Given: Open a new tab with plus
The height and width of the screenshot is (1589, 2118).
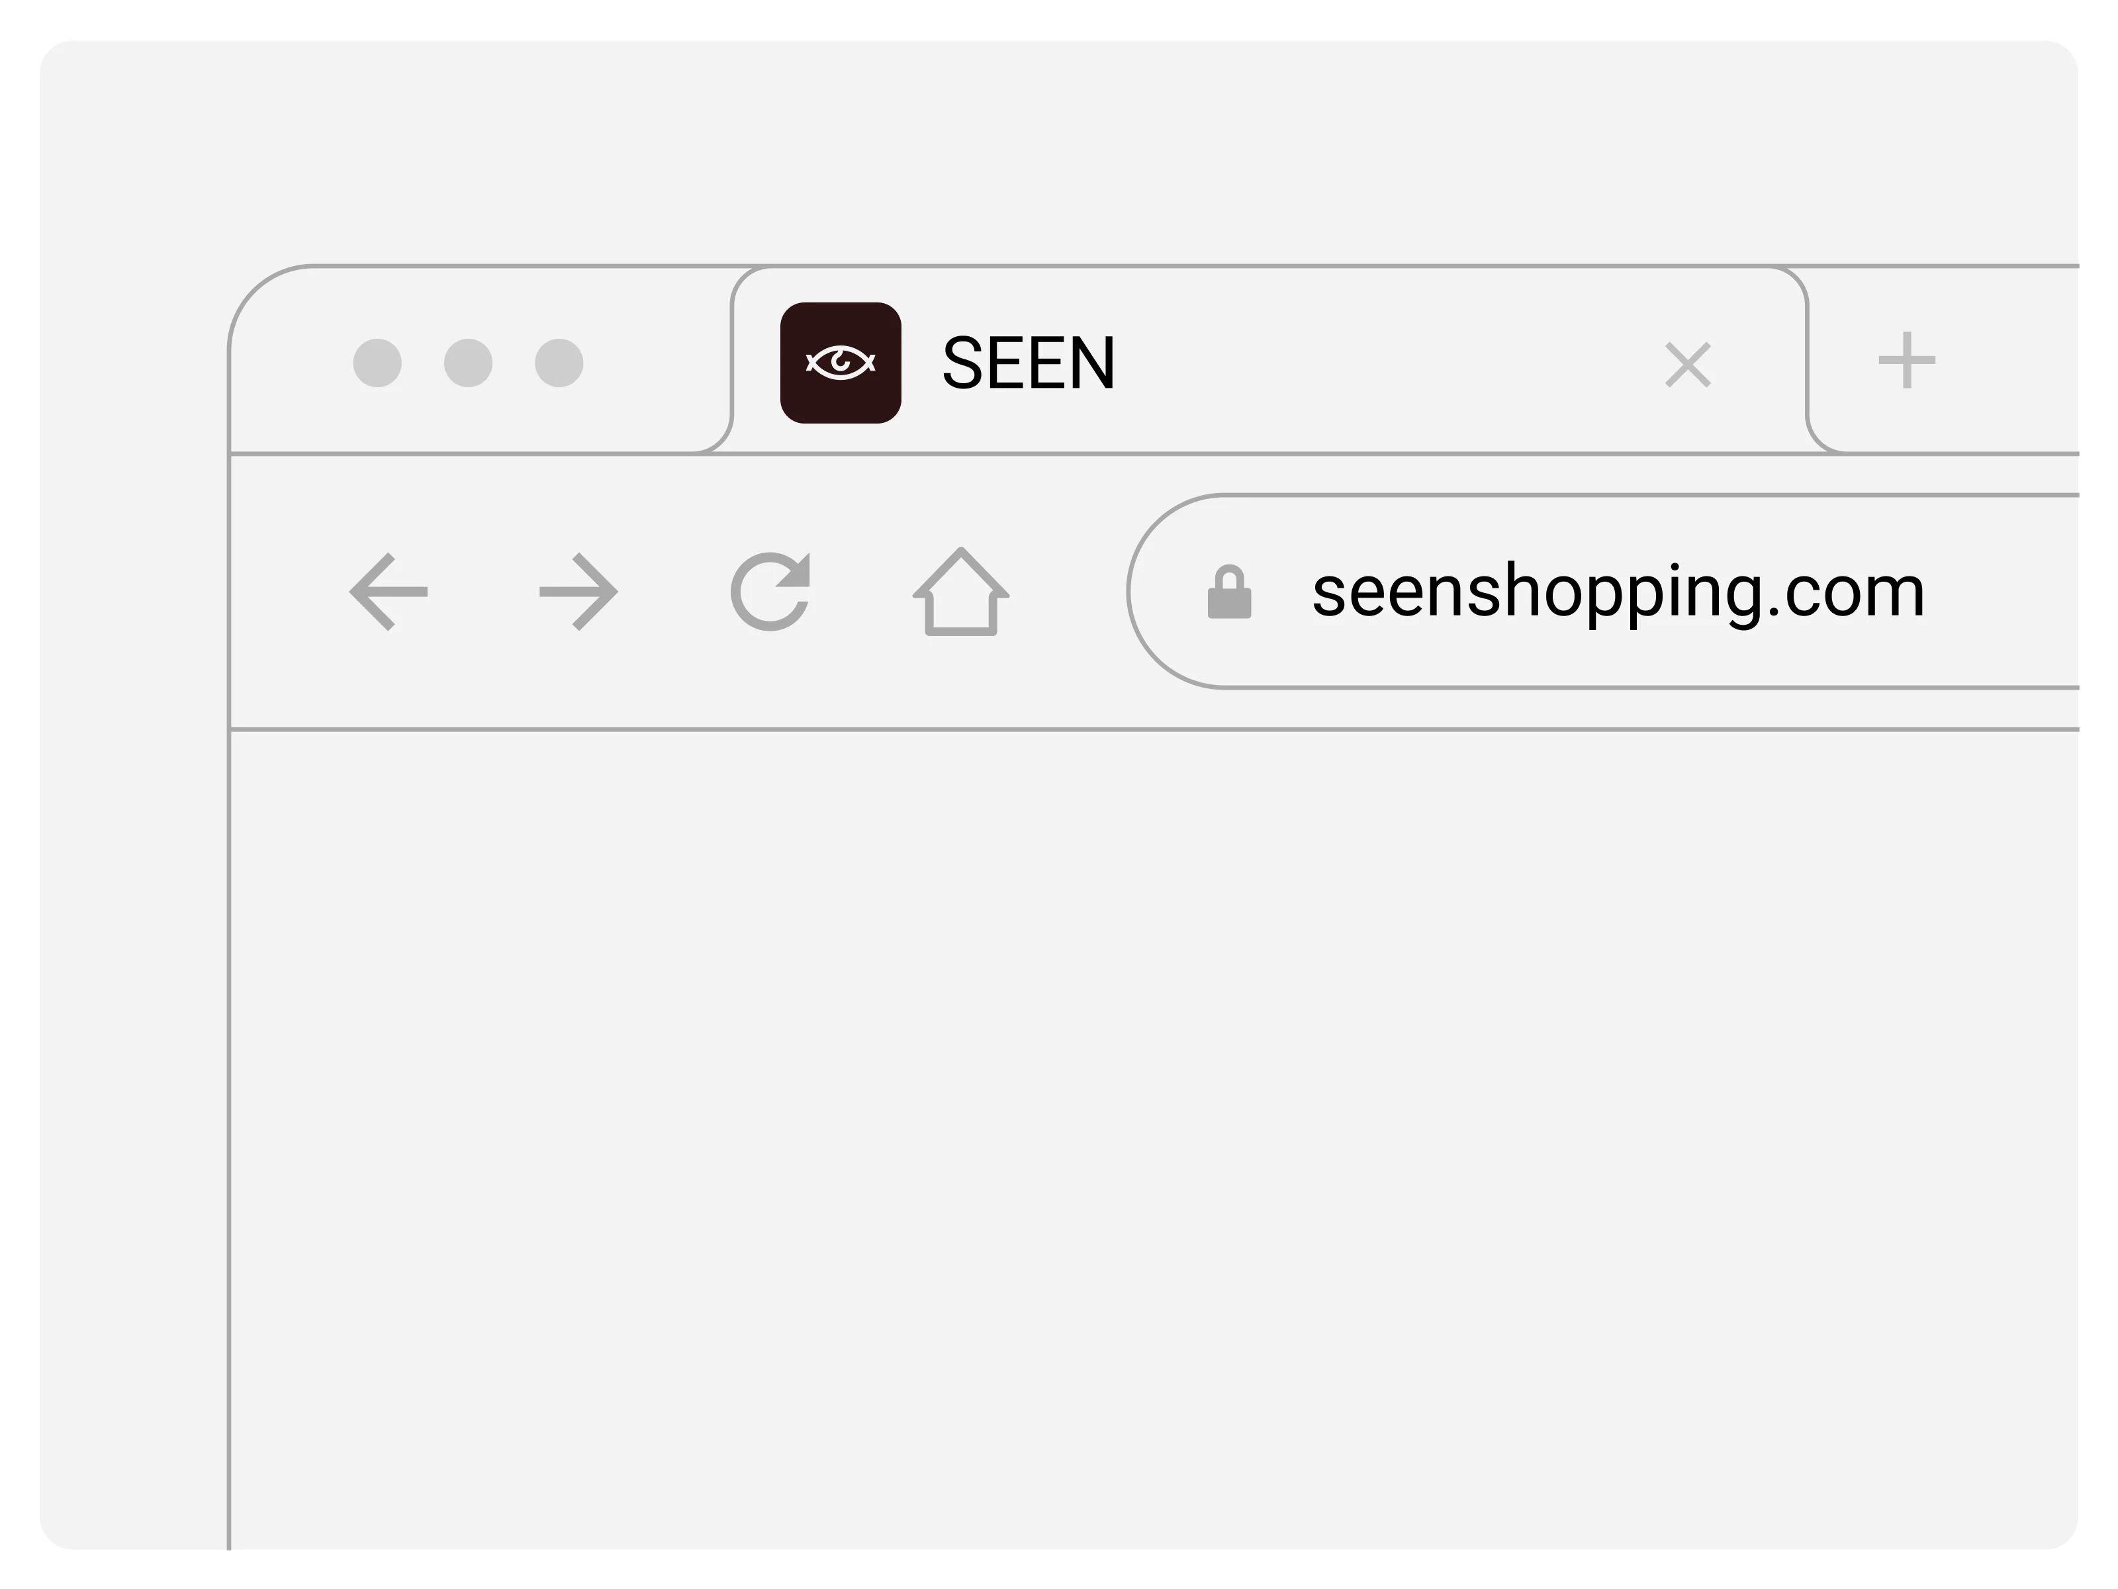Looking at the screenshot, I should click(1906, 361).
